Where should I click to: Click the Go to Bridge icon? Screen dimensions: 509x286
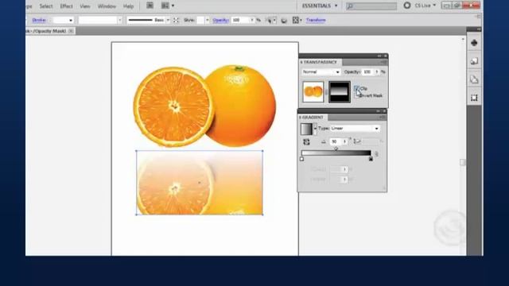150,6
